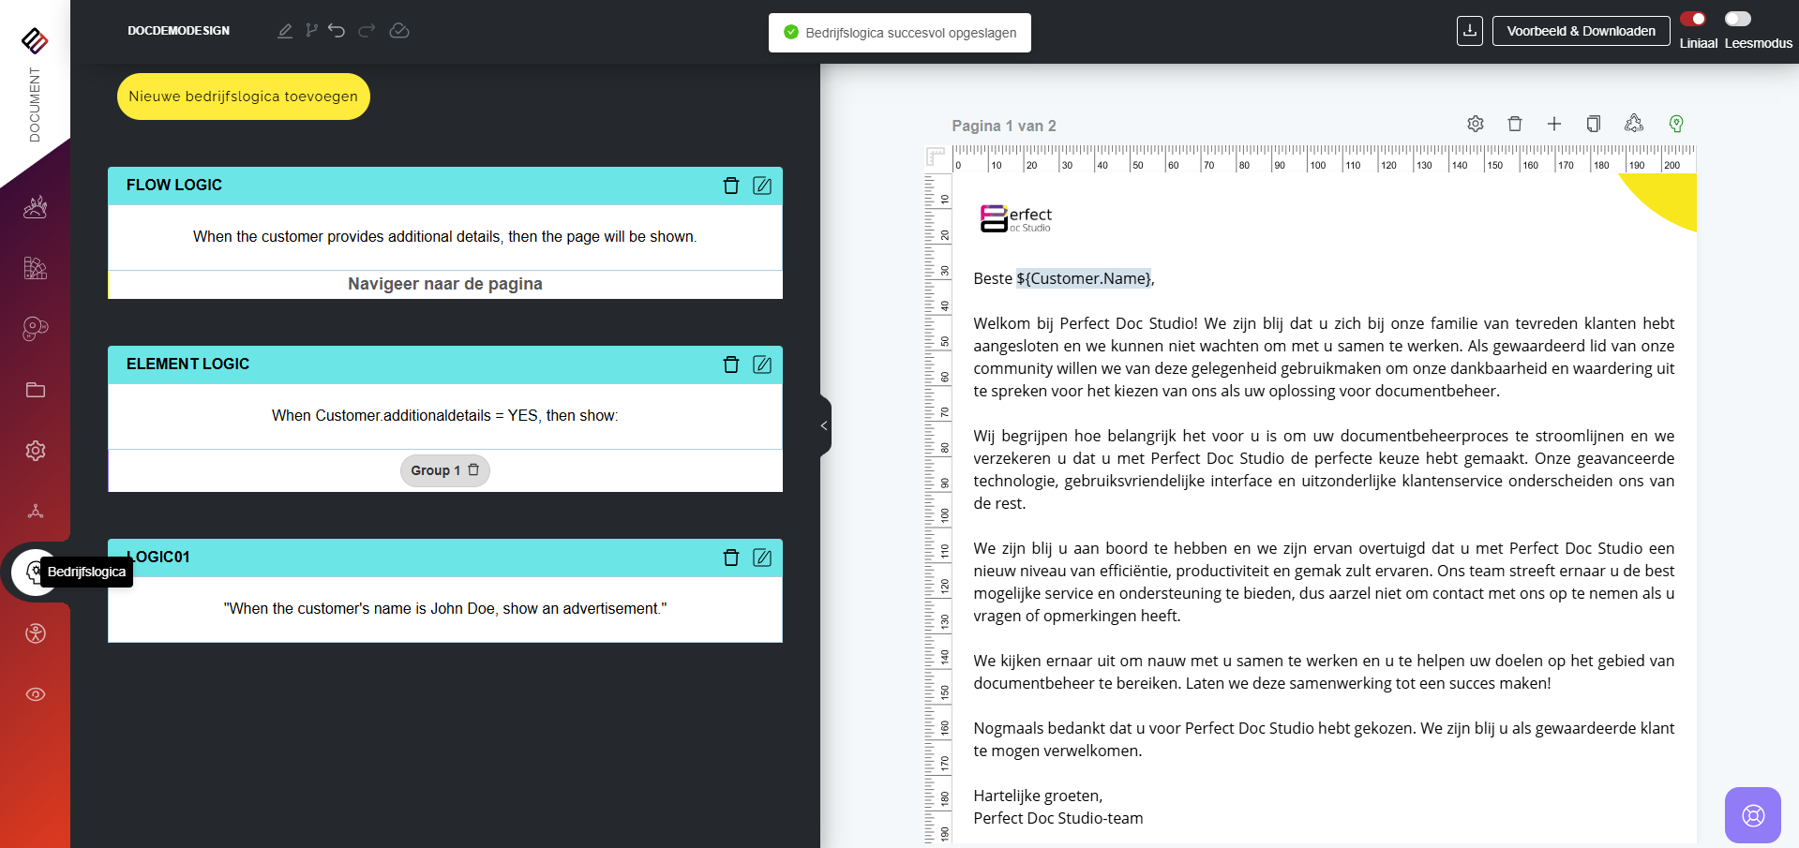1799x848 pixels.
Task: Open the folder section in sidebar
Action: [36, 390]
